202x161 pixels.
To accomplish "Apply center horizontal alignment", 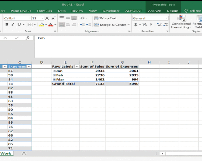I will (x=68, y=25).
